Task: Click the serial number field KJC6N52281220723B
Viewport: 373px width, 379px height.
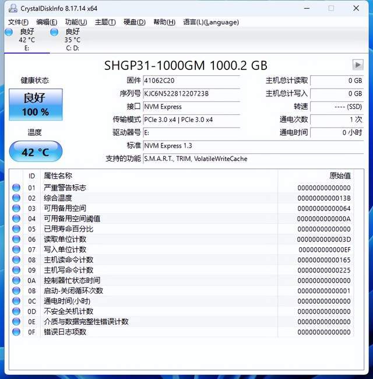Action: point(191,93)
